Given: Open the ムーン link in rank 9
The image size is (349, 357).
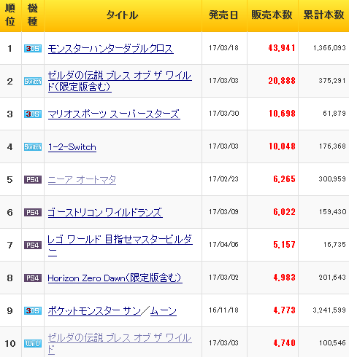Looking at the screenshot, I should 164,311.
